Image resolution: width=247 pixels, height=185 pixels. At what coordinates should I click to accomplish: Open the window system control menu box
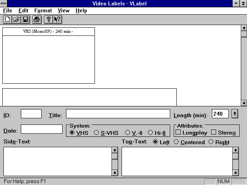click(4, 3)
